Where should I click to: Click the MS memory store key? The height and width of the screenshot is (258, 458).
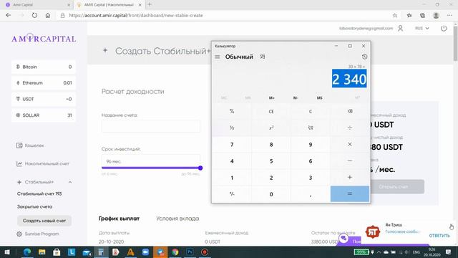(319, 97)
